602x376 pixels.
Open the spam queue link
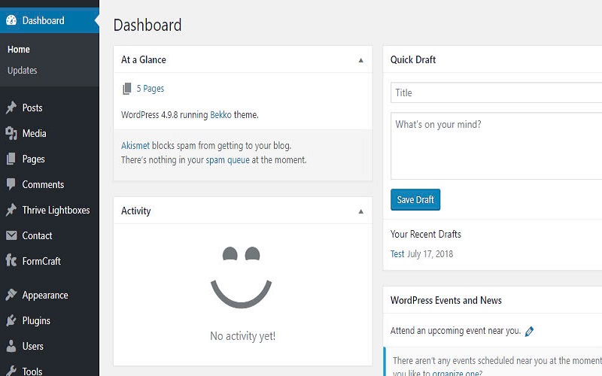227,160
